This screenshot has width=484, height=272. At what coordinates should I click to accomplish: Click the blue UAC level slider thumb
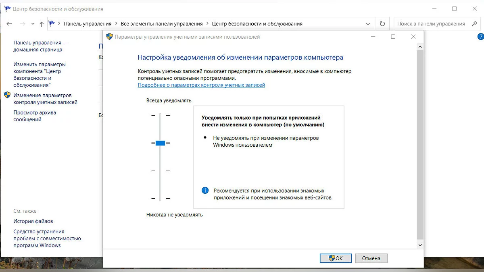[x=160, y=143]
